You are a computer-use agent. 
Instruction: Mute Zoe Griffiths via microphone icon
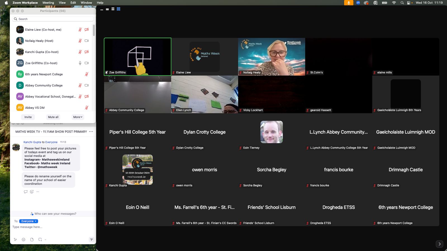click(80, 63)
